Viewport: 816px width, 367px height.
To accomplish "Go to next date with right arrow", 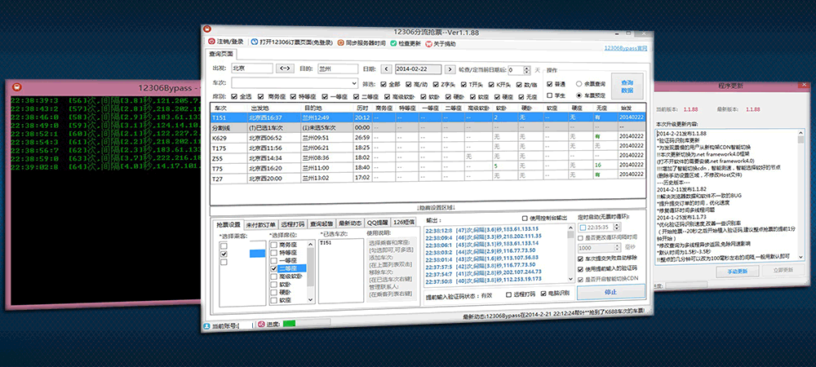I will click(450, 69).
